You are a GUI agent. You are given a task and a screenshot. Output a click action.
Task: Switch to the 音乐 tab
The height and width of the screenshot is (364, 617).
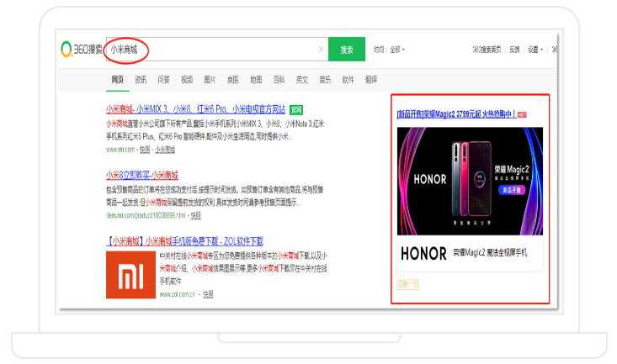[325, 80]
